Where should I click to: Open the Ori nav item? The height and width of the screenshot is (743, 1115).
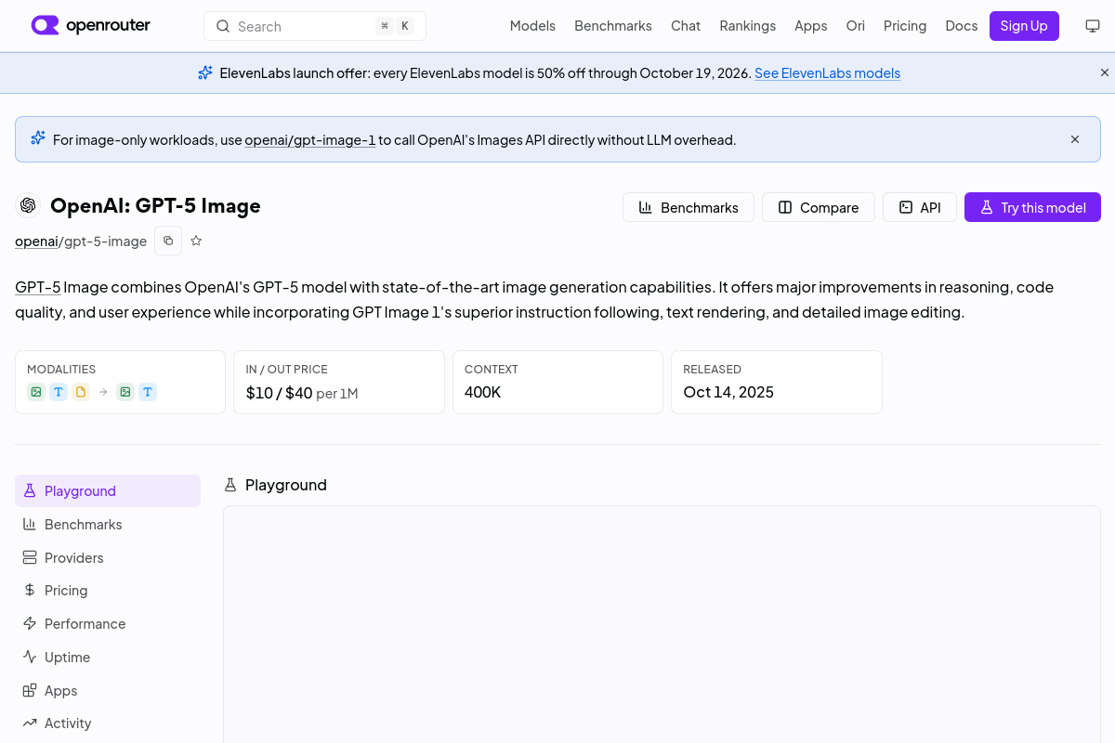(x=856, y=26)
